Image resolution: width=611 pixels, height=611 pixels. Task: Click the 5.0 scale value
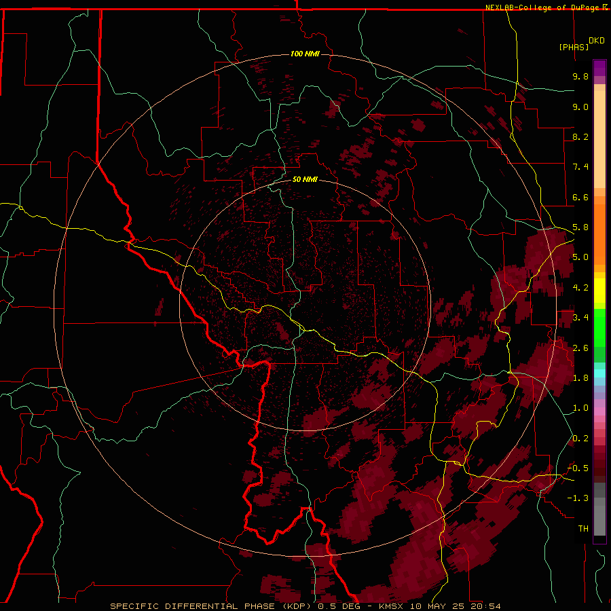[580, 257]
